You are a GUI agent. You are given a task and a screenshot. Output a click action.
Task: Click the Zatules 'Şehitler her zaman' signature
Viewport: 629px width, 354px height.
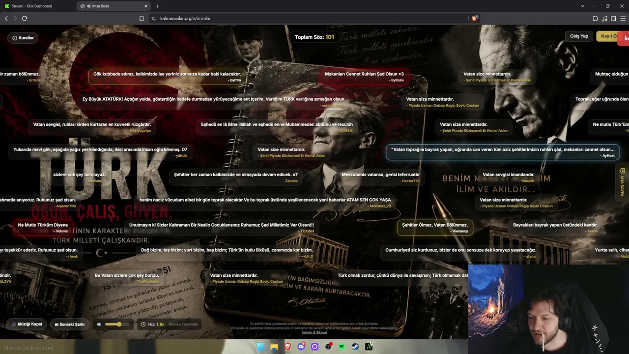point(236,177)
